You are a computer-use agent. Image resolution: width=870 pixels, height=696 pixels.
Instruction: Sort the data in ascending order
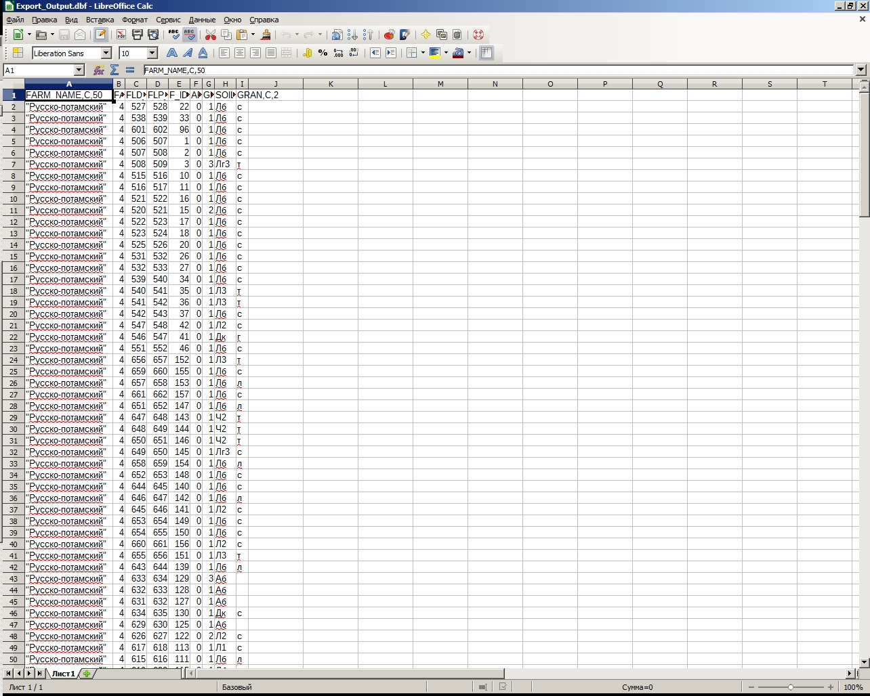pos(353,35)
